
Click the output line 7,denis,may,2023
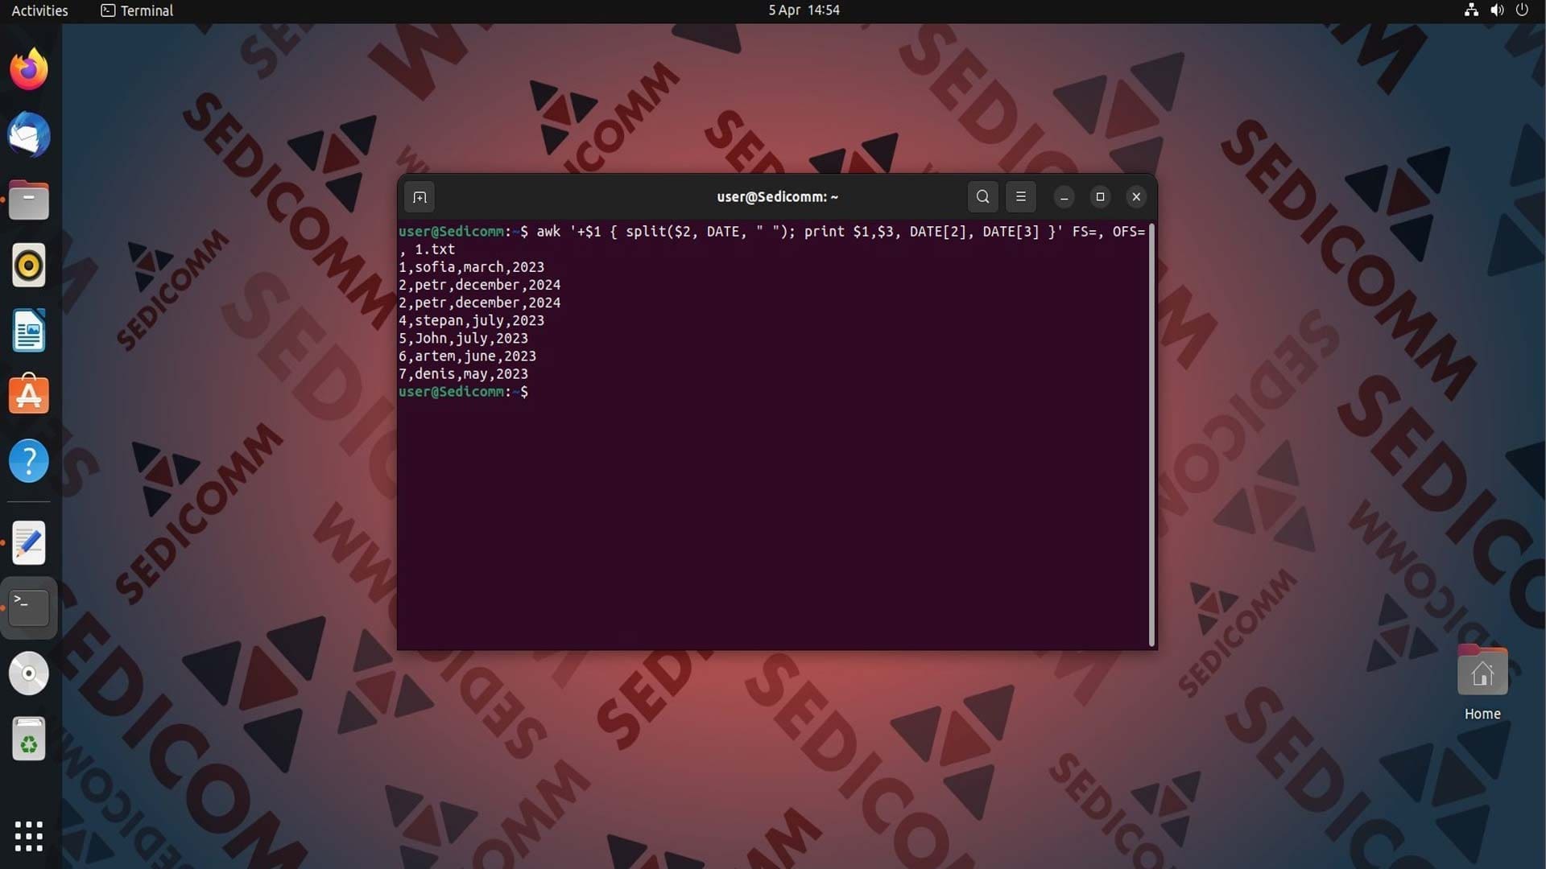click(x=463, y=374)
